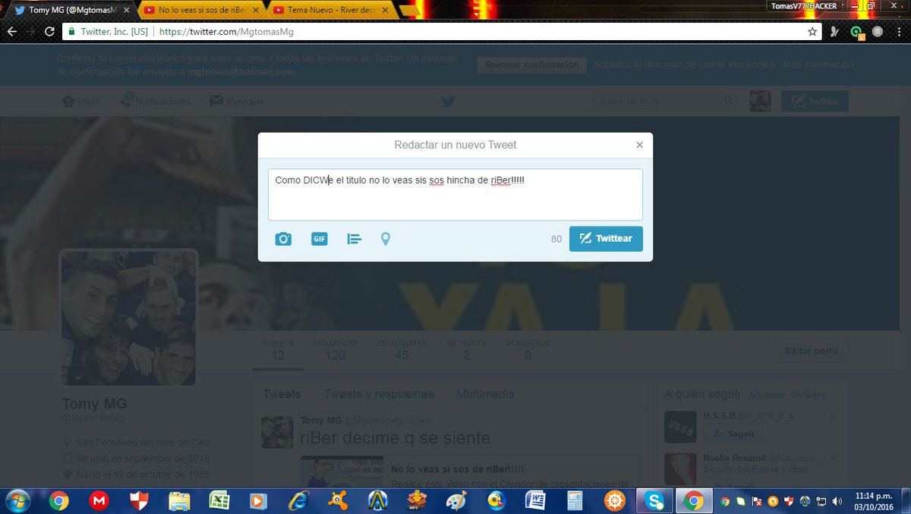Image resolution: width=911 pixels, height=514 pixels.
Task: Open Avast antivirus from the taskbar
Action: click(337, 500)
